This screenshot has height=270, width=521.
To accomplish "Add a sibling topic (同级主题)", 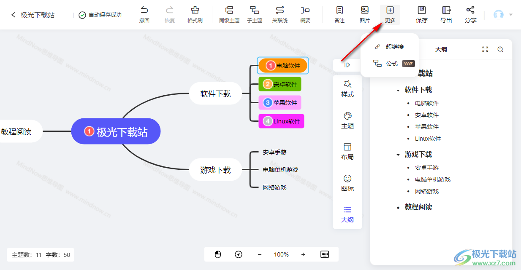I will pyautogui.click(x=229, y=14).
